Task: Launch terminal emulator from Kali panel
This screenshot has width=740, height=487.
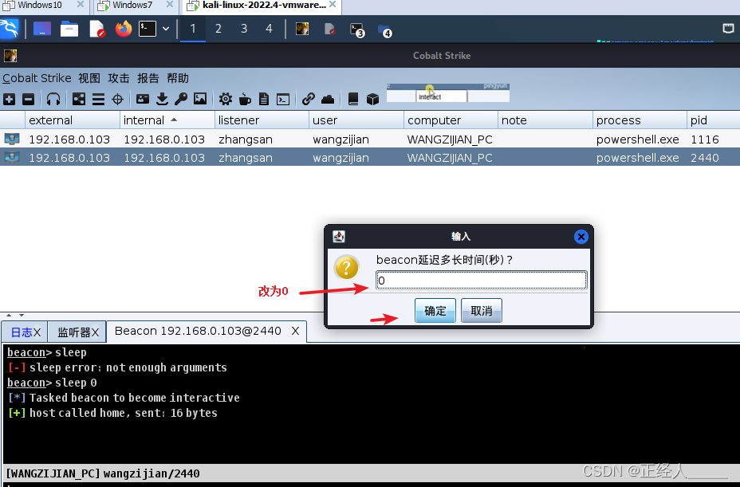Action: coord(148,29)
